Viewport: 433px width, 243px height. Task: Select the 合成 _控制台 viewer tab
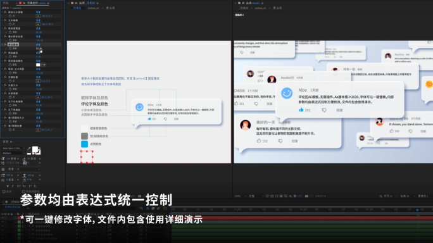click(x=87, y=3)
